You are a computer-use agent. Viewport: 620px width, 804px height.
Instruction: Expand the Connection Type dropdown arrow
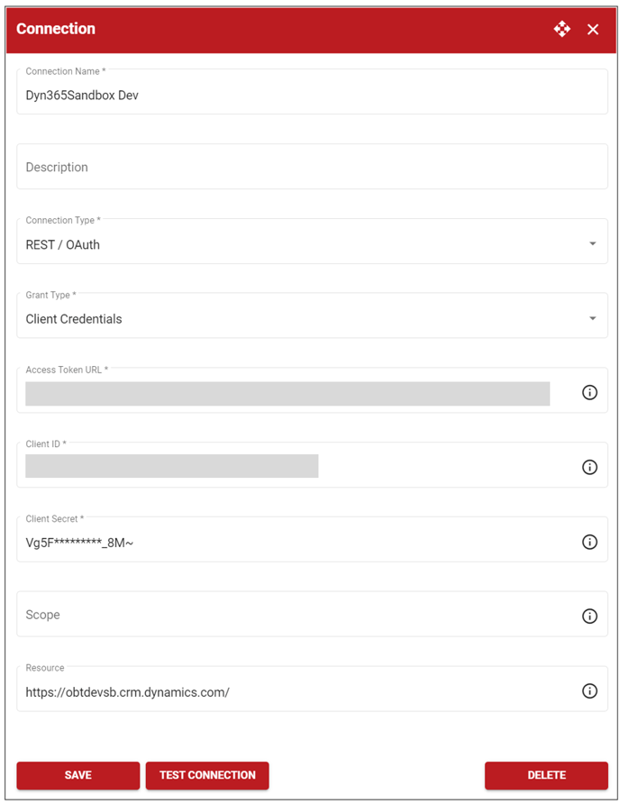point(592,243)
